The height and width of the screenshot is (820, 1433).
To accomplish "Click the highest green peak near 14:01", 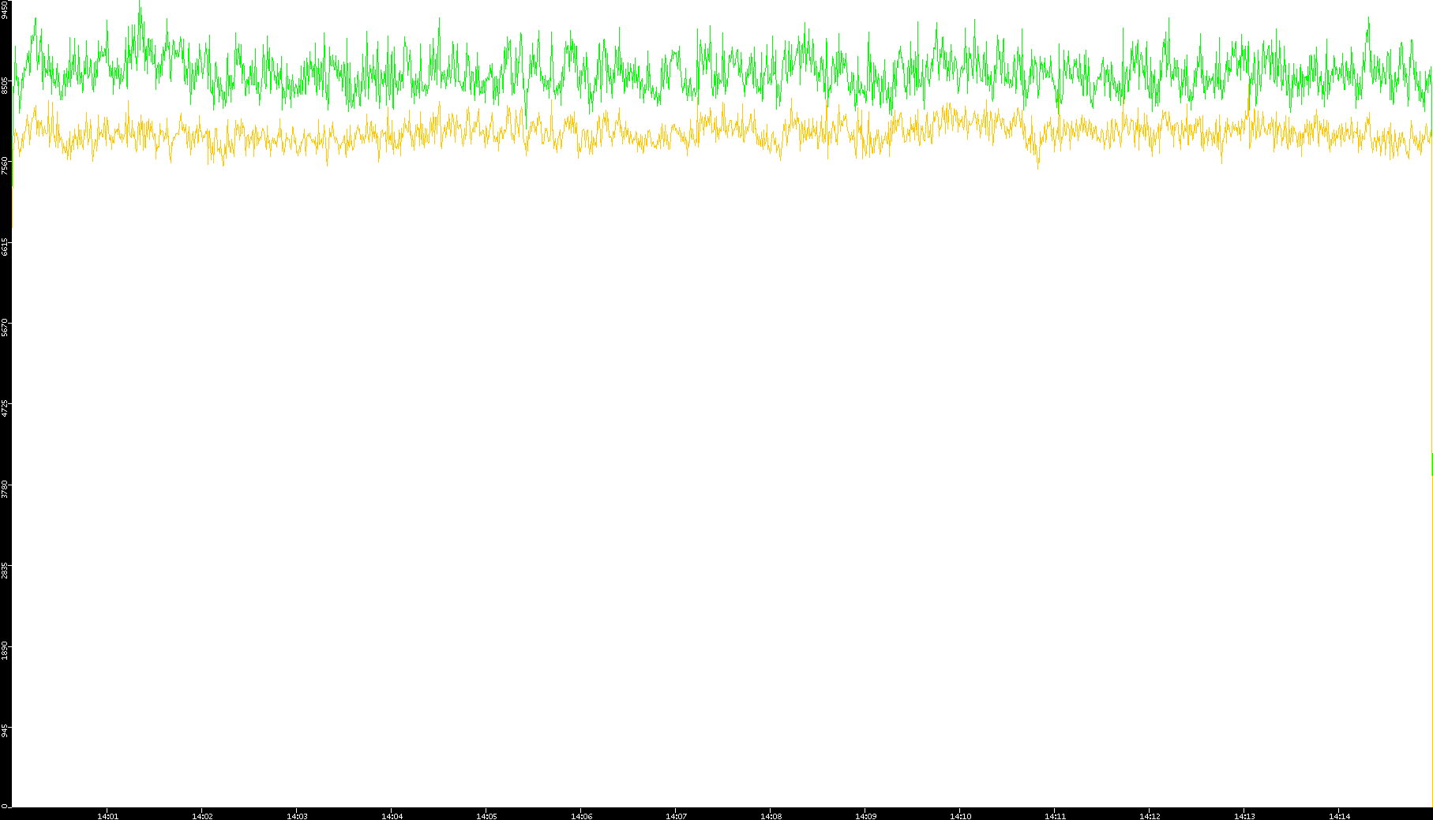I will [140, 3].
